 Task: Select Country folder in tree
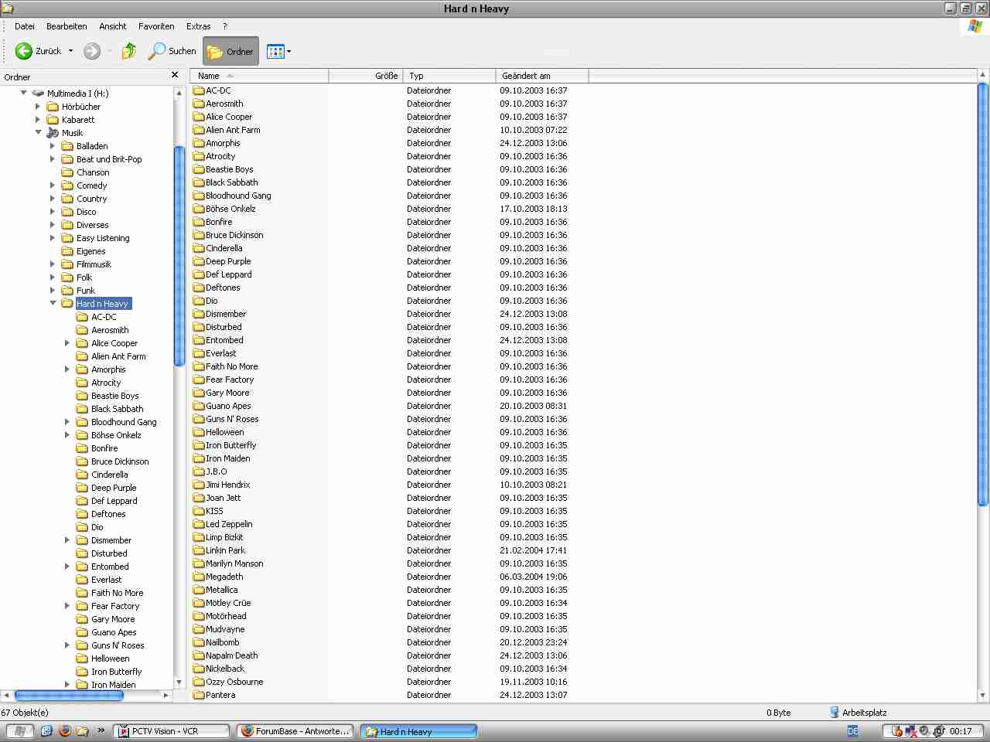coord(91,199)
